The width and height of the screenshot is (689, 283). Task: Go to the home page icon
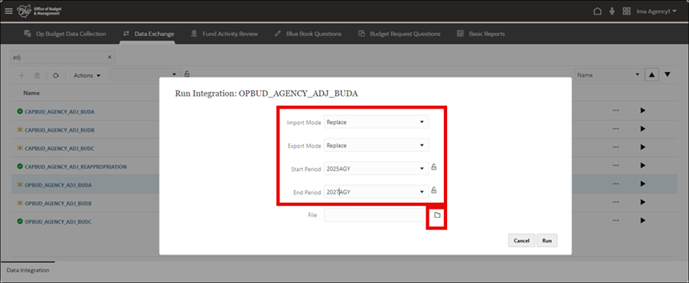pos(597,11)
